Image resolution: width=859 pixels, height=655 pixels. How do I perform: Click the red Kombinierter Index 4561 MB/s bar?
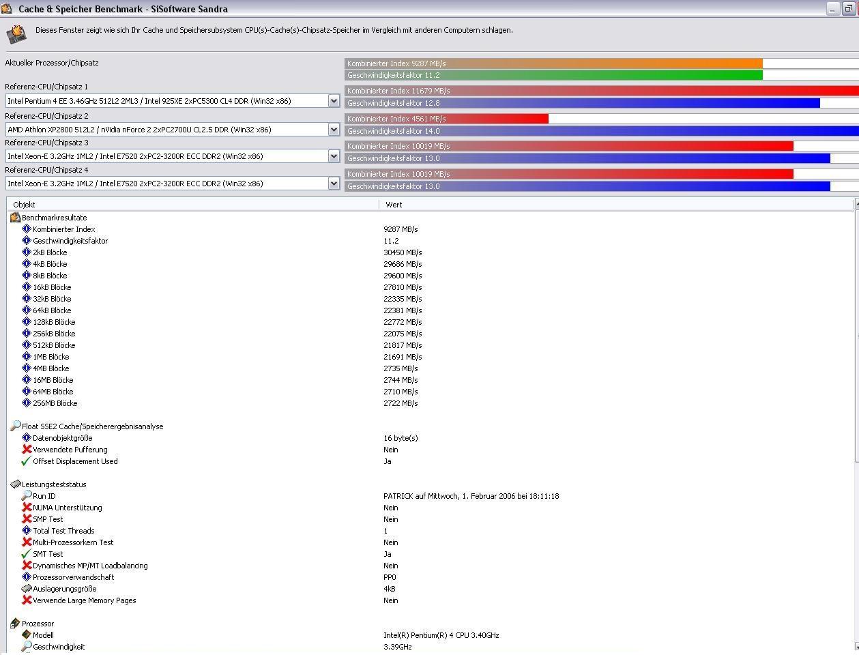[x=446, y=119]
